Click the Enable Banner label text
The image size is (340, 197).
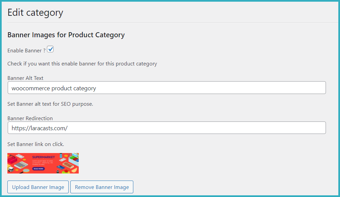pyautogui.click(x=26, y=50)
